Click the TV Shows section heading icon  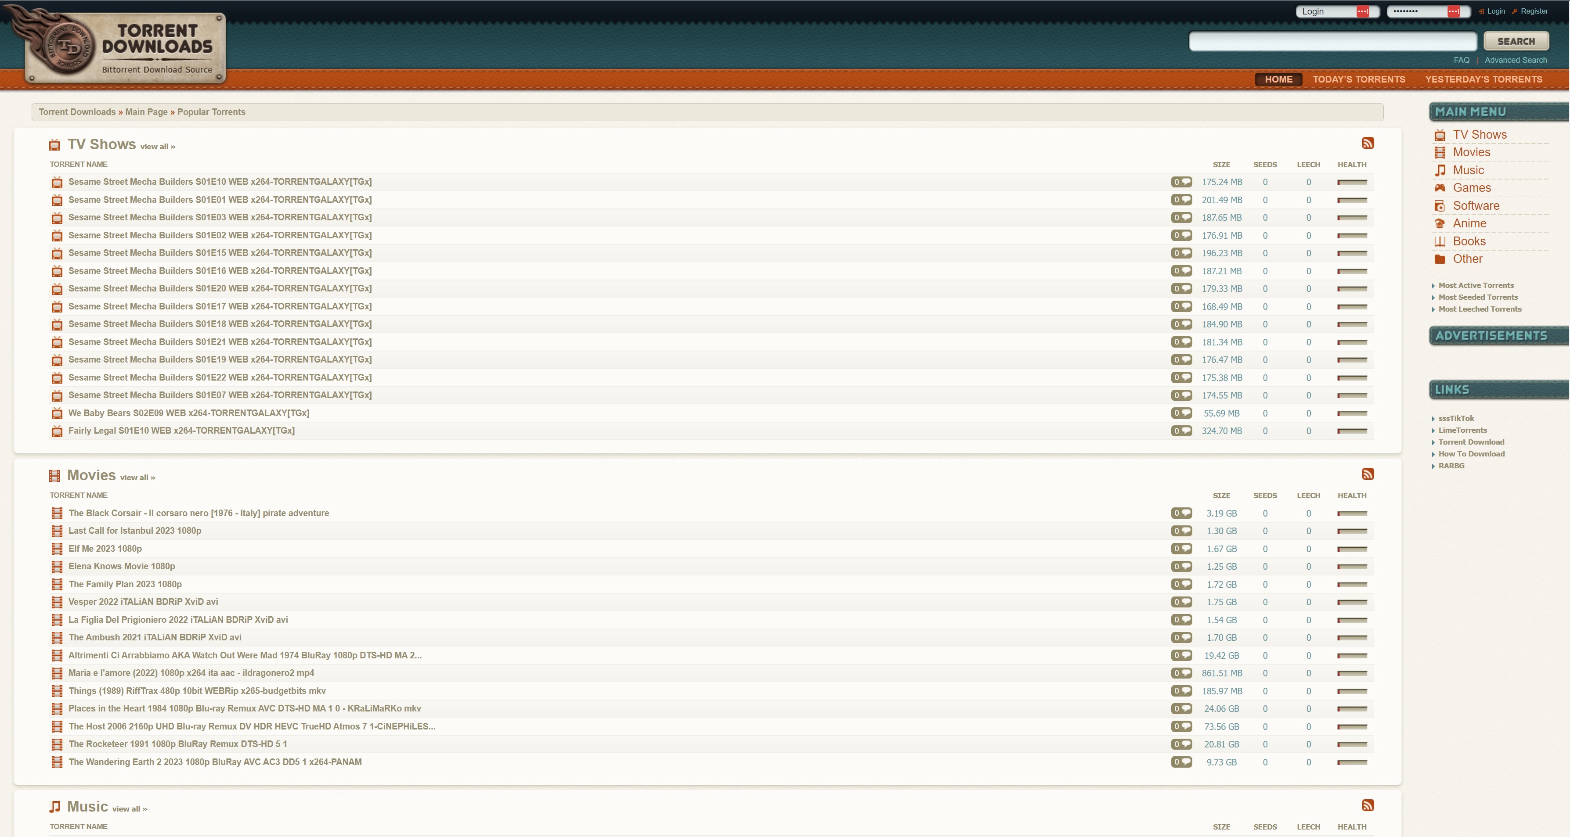54,145
